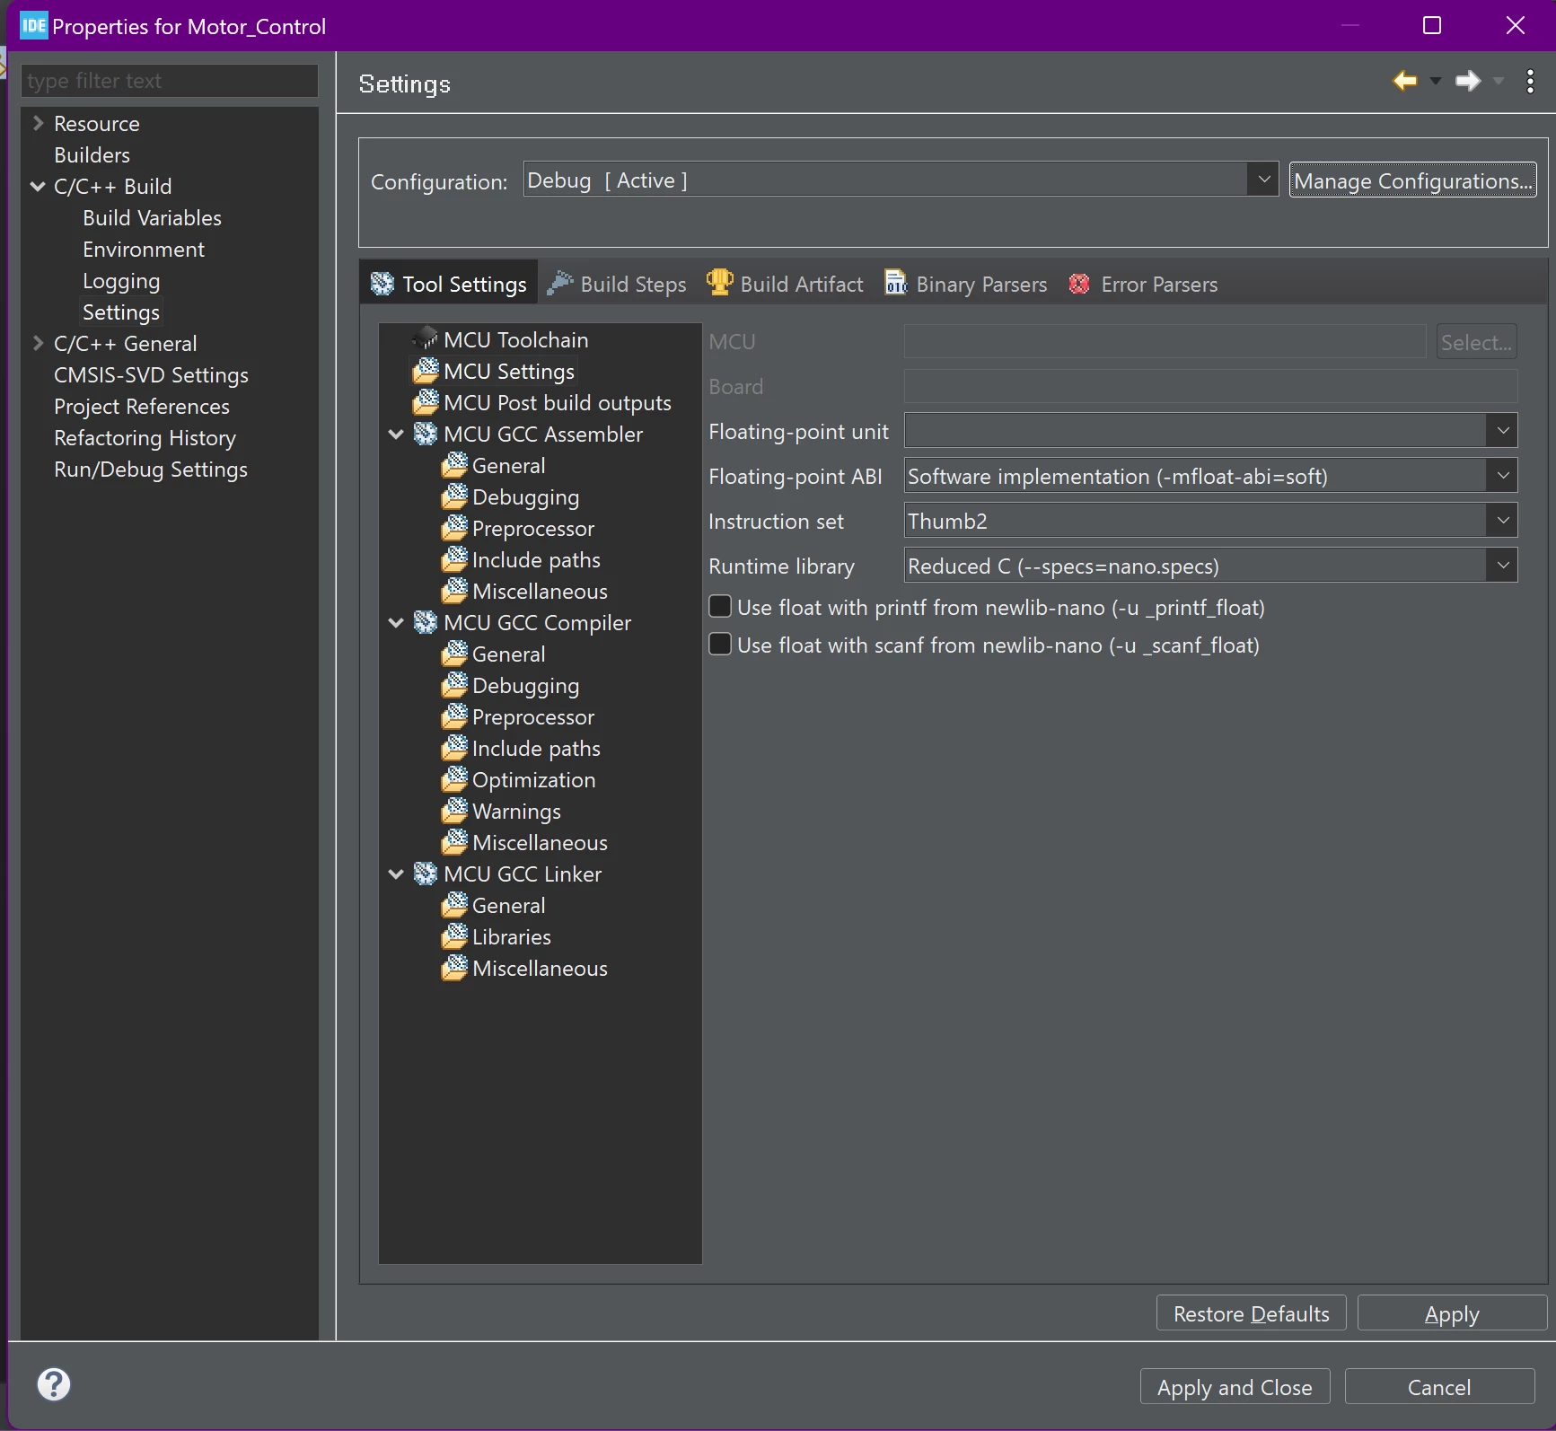Viewport: 1556px width, 1431px height.
Task: Select Environment in the left tree
Action: click(144, 249)
